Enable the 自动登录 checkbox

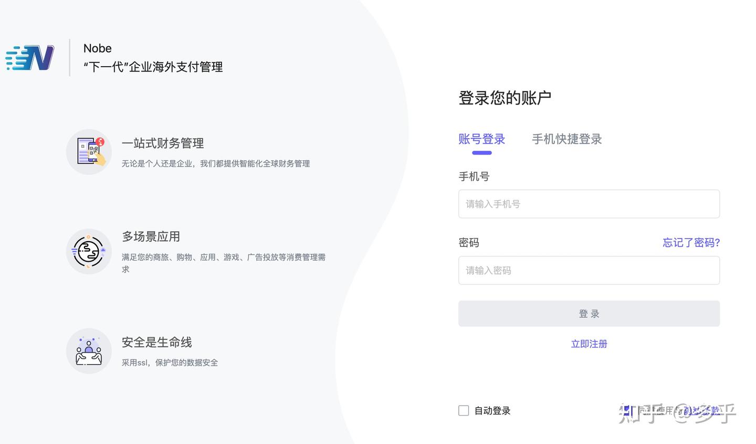point(463,410)
